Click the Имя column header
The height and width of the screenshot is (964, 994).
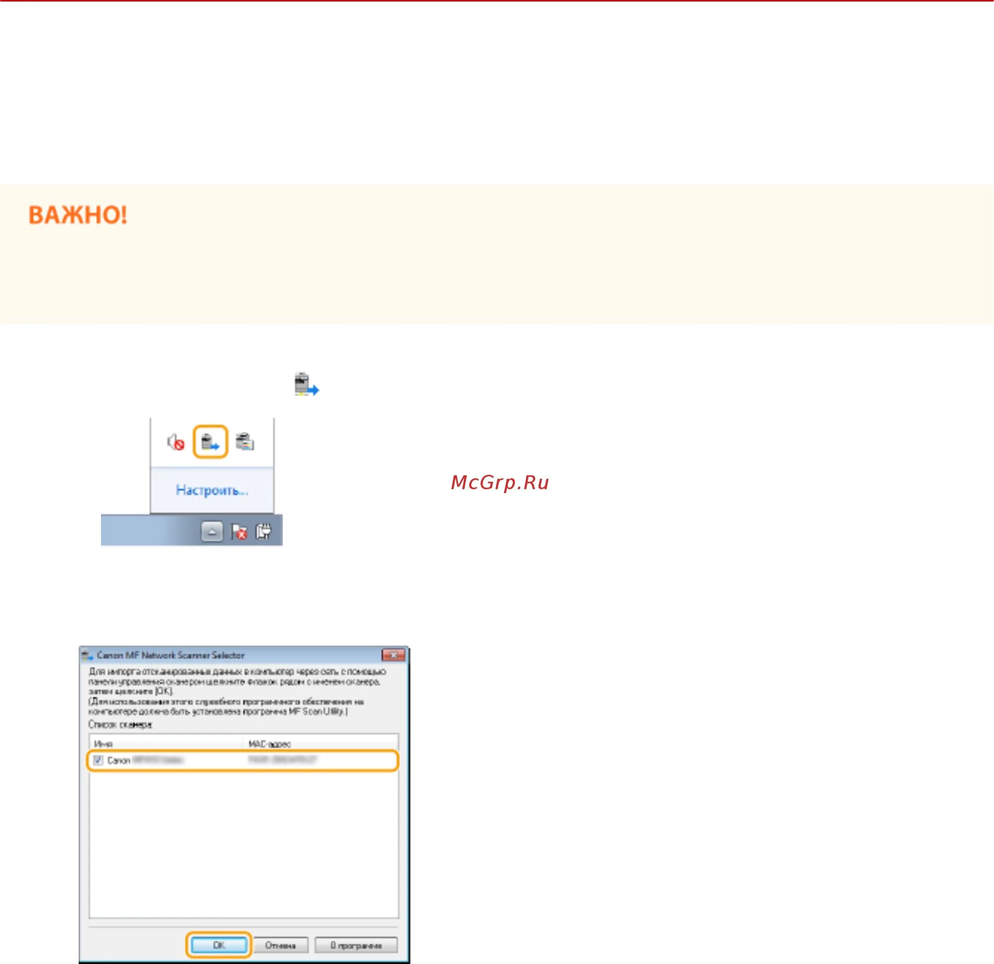coord(103,744)
